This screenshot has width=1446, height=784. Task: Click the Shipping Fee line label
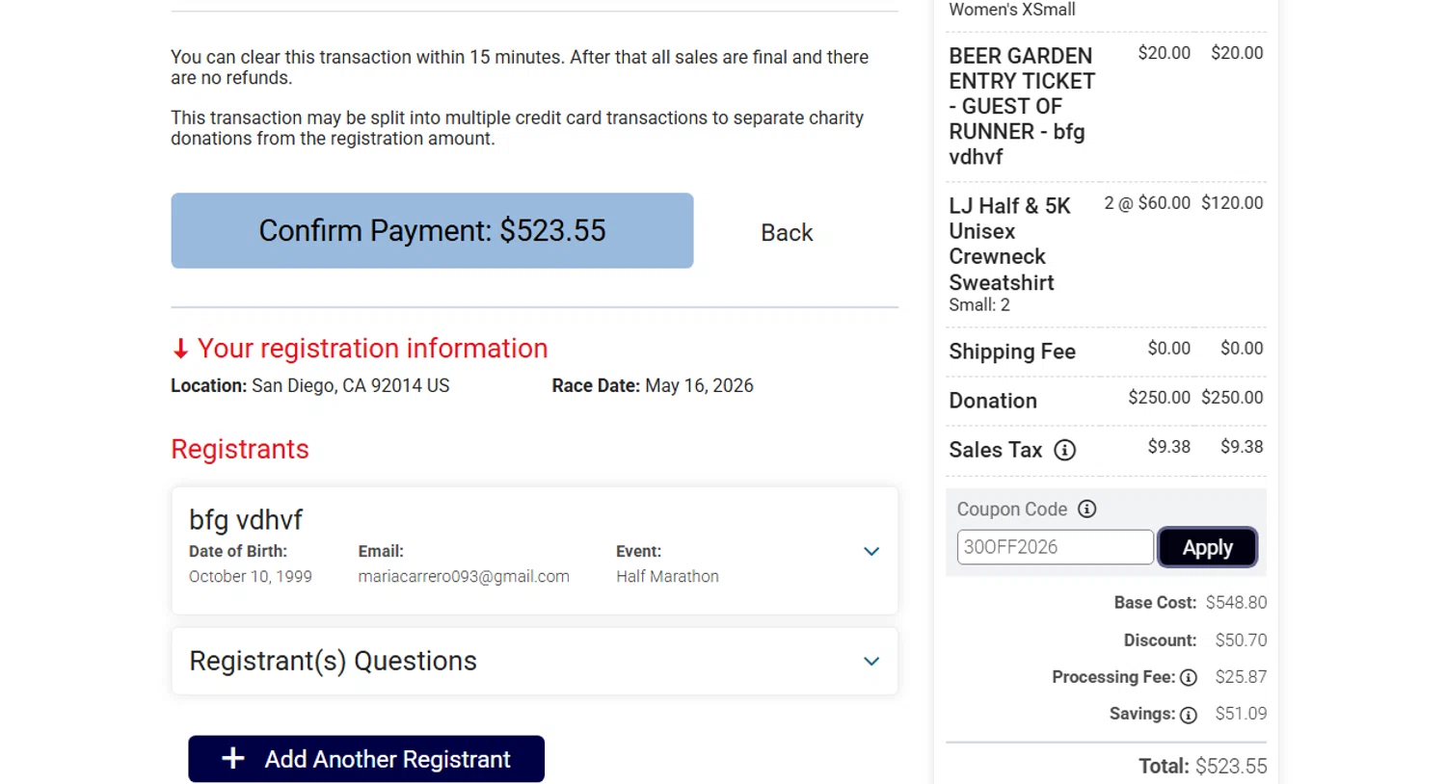click(x=1012, y=352)
